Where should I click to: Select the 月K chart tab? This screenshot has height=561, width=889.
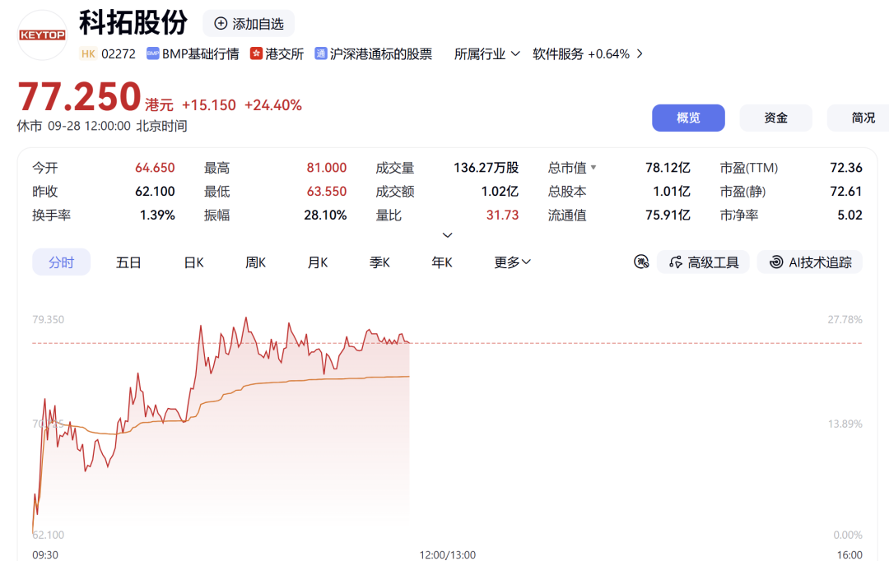click(318, 262)
